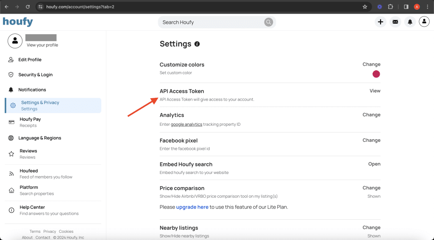Click the Price comparison heading
The image size is (434, 240).
[x=182, y=188]
